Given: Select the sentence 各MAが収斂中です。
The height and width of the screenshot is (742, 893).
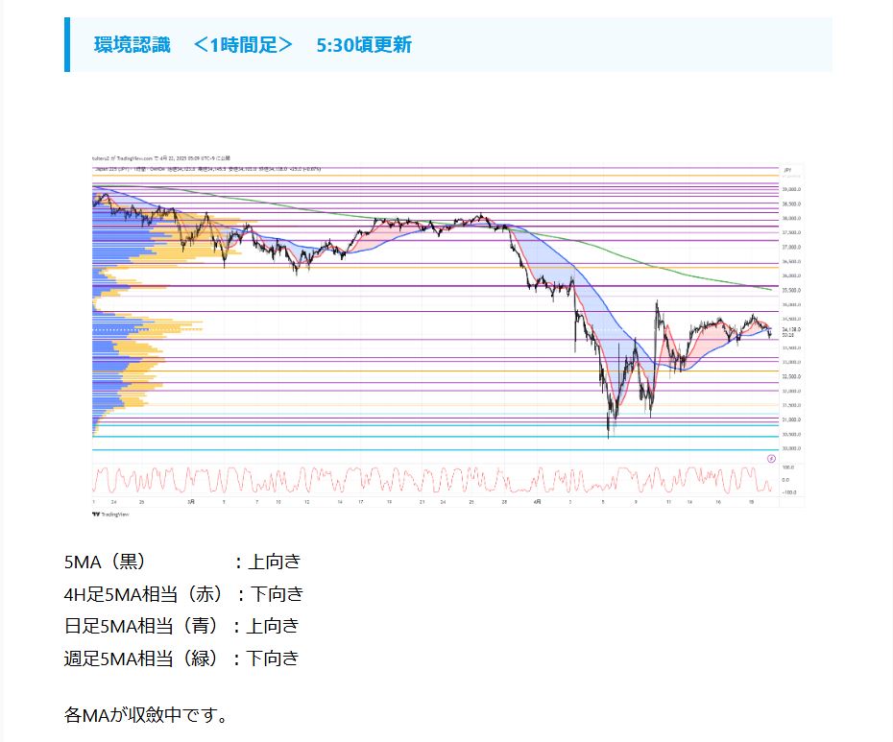Looking at the screenshot, I should pyautogui.click(x=146, y=715).
